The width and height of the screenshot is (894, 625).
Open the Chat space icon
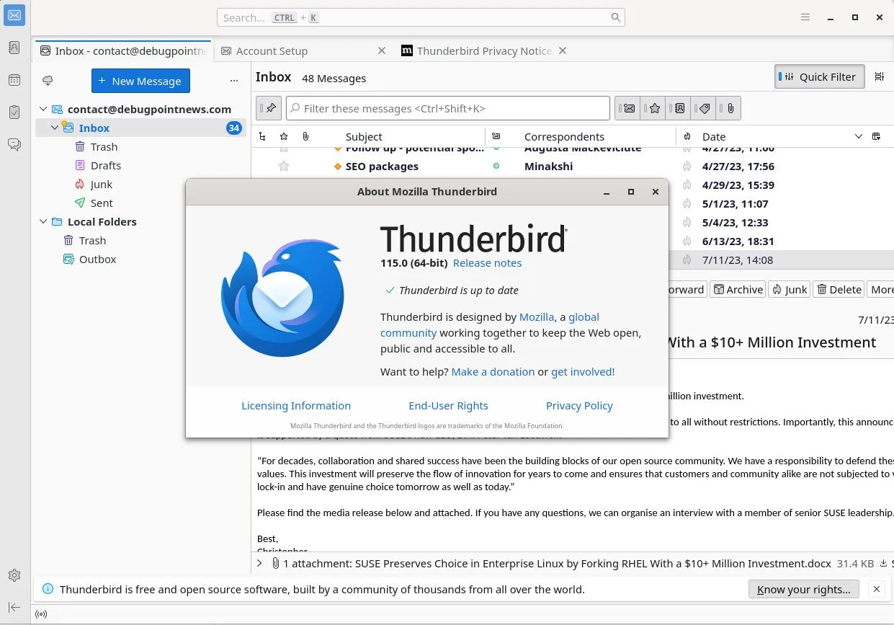(x=14, y=145)
